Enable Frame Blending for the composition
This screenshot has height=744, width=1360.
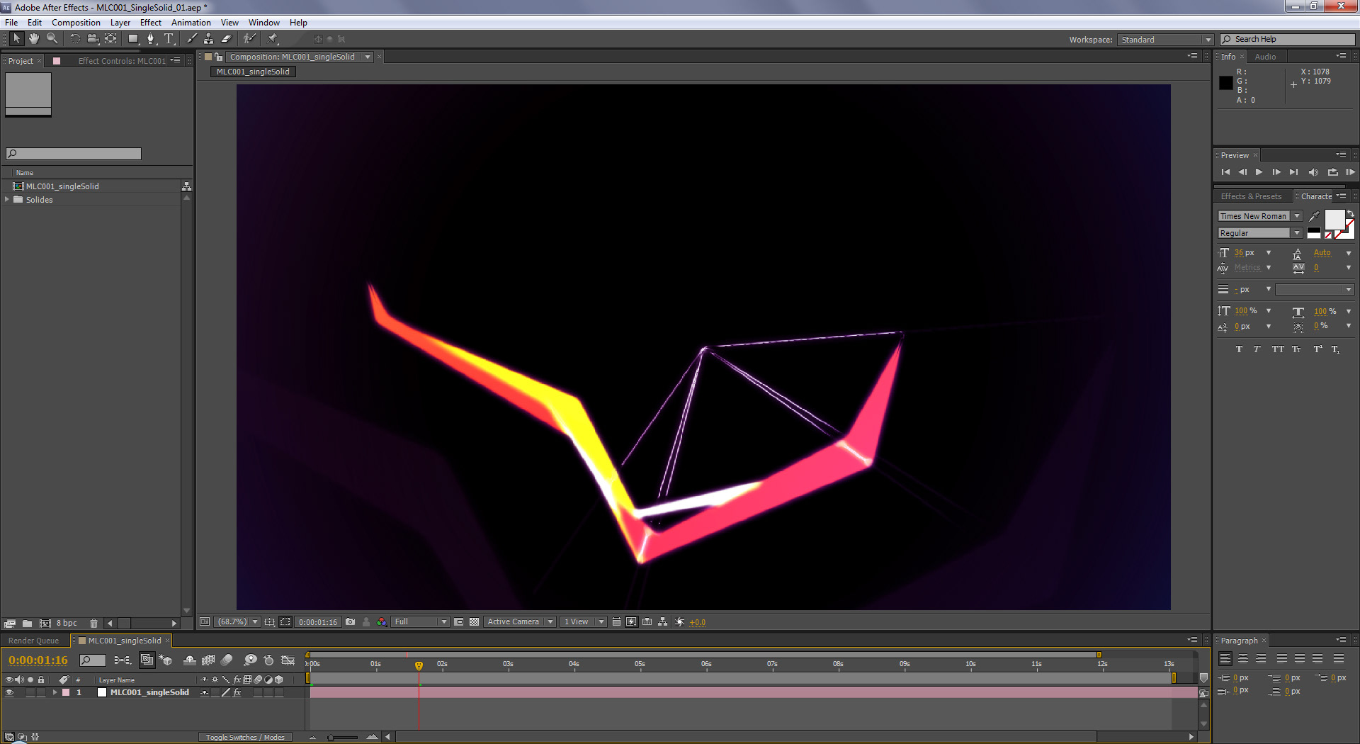tap(208, 660)
